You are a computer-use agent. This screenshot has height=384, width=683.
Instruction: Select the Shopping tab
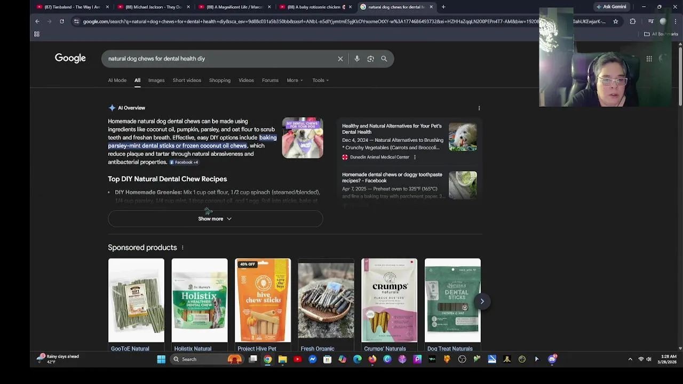pyautogui.click(x=220, y=81)
